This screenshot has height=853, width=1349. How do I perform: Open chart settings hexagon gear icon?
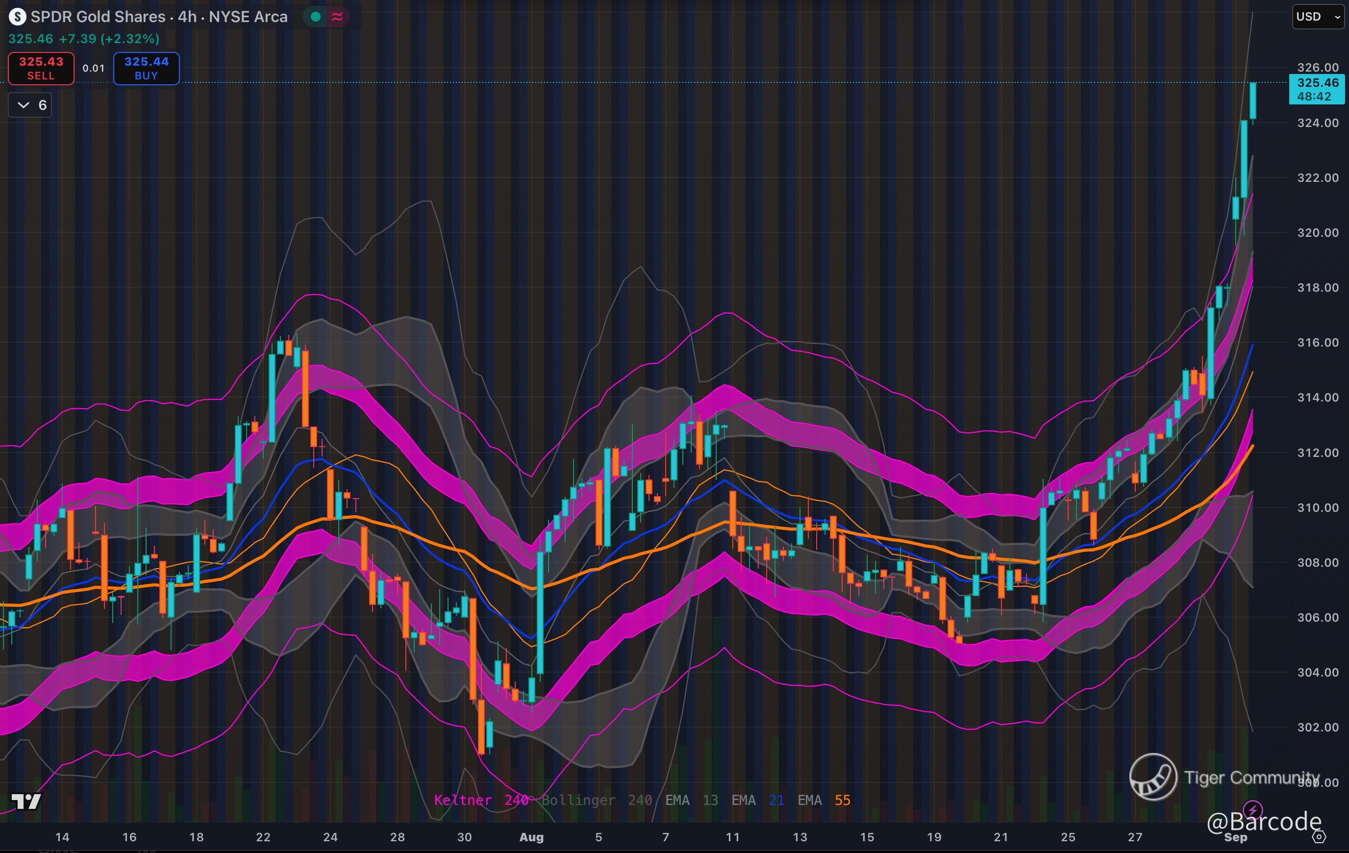pos(1319,837)
